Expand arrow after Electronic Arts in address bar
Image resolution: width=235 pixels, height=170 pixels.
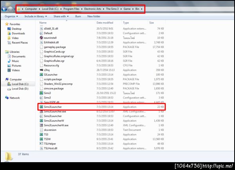103,9
